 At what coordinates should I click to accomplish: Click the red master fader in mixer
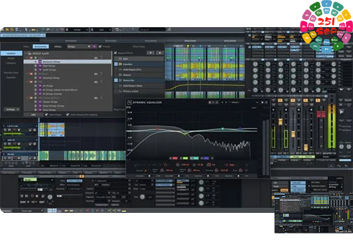click(321, 114)
